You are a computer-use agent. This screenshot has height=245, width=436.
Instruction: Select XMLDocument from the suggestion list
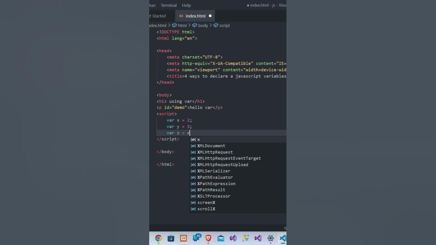point(238,146)
